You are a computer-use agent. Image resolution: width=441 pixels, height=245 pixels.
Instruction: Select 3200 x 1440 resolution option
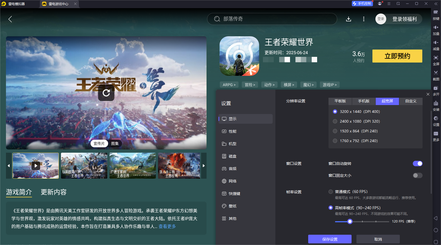click(335, 112)
